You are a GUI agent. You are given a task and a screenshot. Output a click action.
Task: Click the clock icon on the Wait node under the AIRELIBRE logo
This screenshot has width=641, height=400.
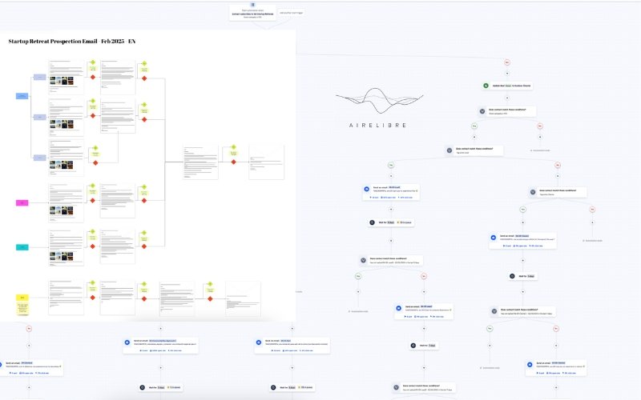point(372,222)
